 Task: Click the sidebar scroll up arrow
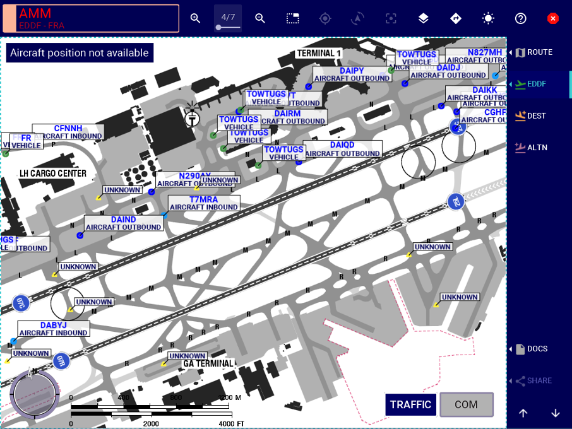tap(523, 413)
